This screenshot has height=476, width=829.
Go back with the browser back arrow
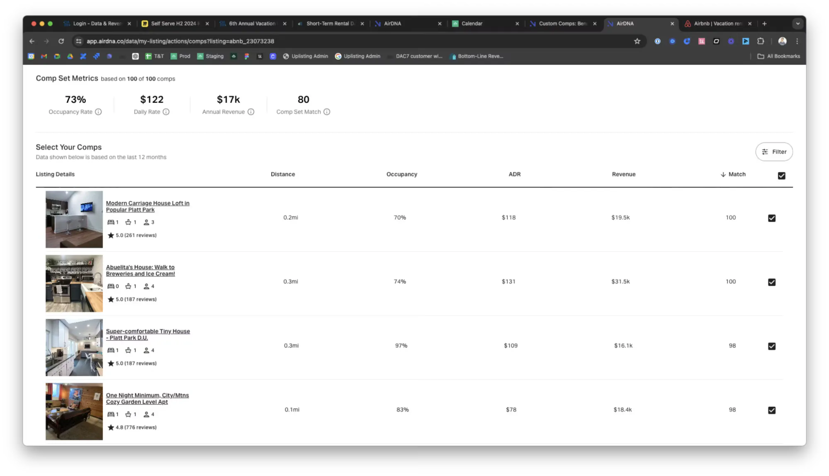click(x=32, y=41)
